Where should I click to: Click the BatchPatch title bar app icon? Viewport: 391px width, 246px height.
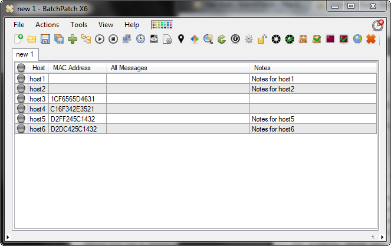pos(9,9)
